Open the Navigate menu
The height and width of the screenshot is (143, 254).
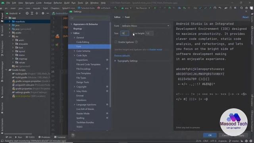[x=30, y=3]
